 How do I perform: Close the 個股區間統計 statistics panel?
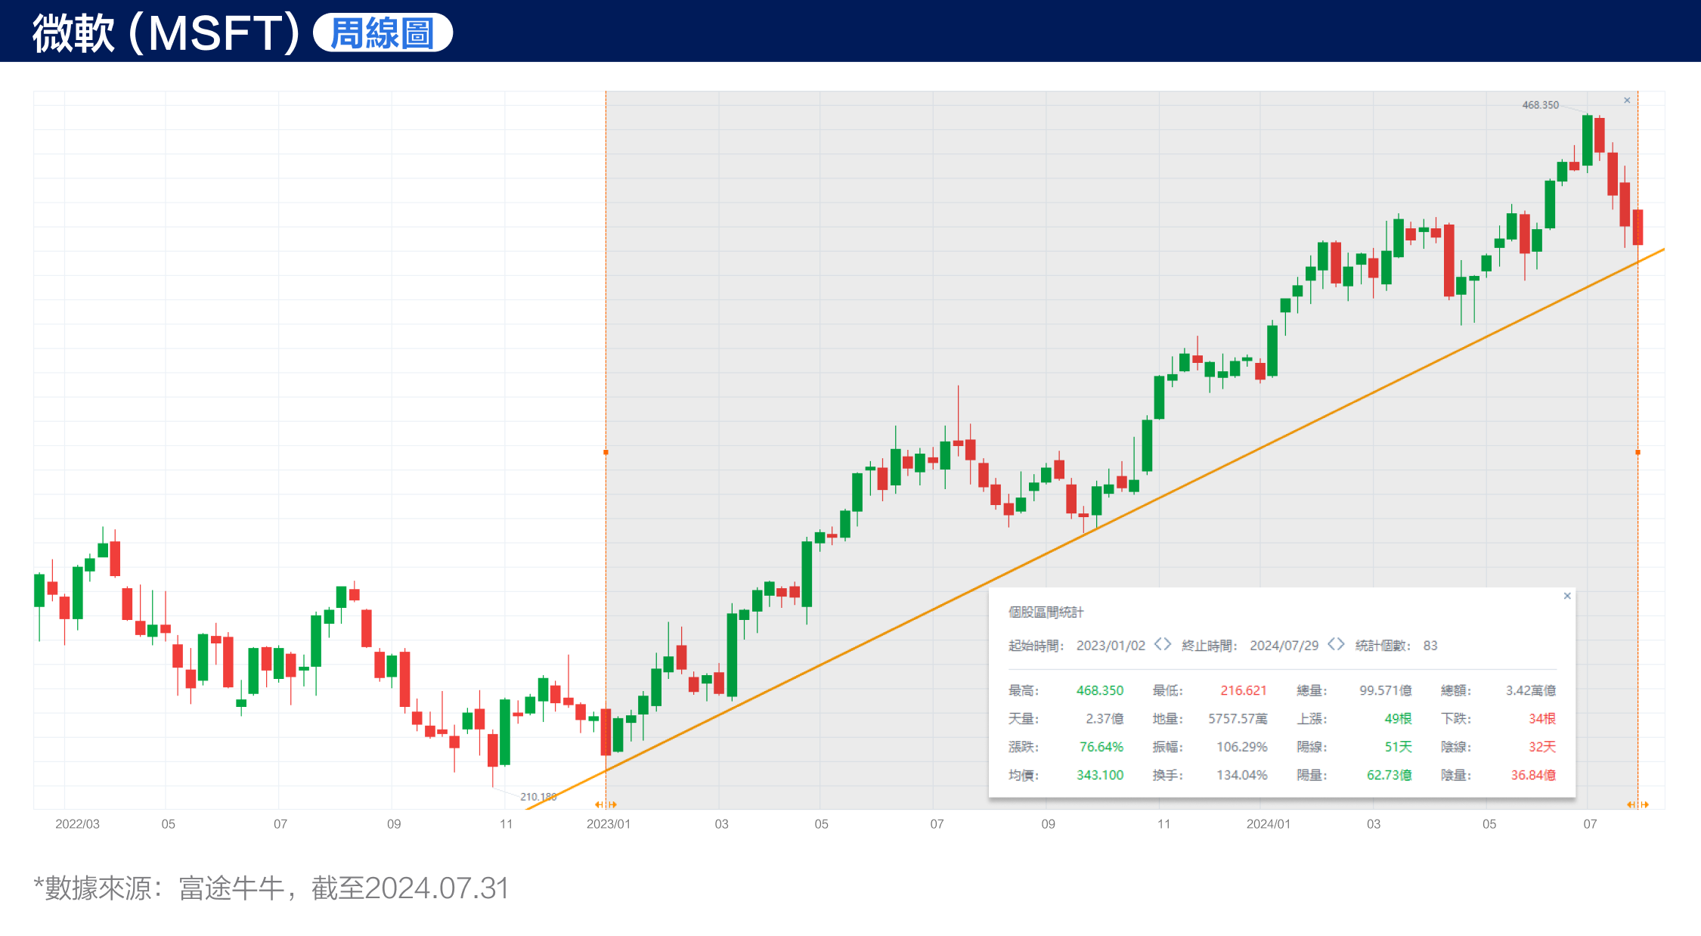(x=1568, y=596)
